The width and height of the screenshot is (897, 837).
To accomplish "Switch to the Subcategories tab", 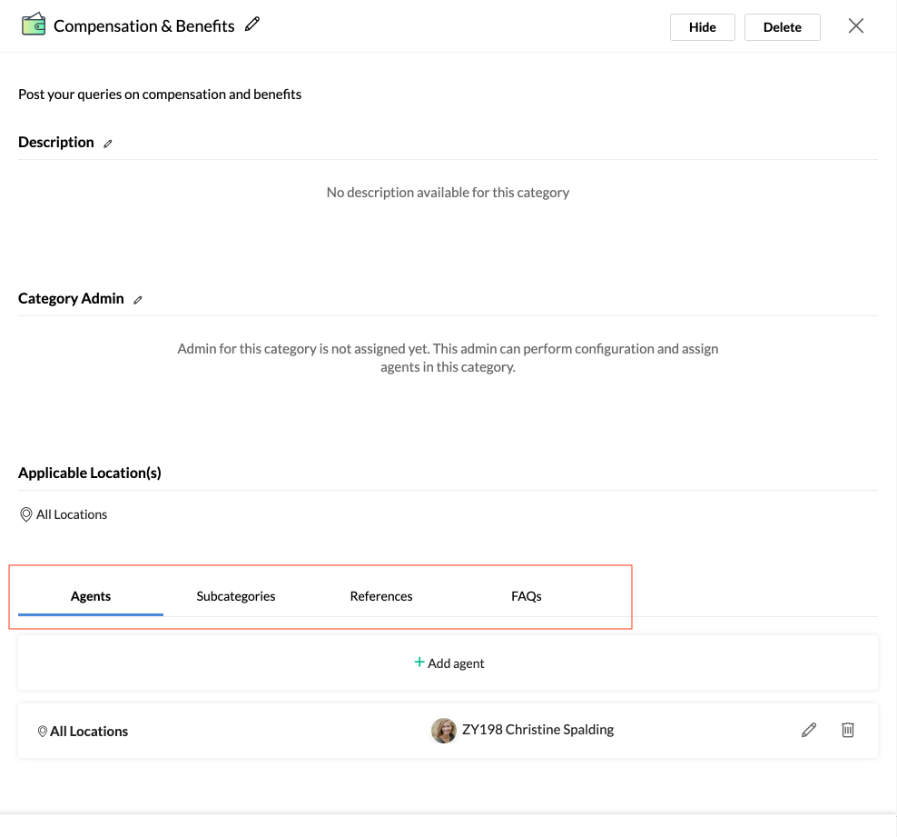I will click(236, 596).
